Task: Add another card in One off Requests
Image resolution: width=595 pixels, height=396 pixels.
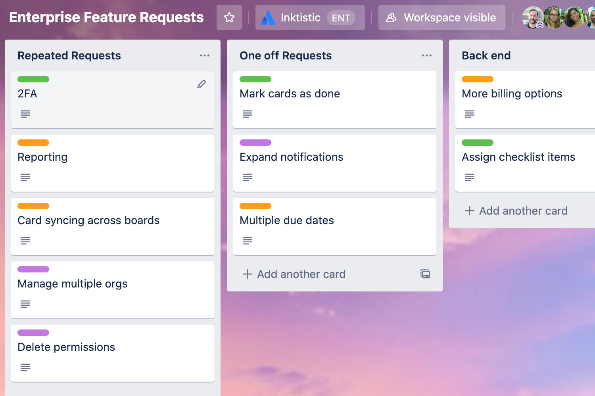Action: coord(294,274)
